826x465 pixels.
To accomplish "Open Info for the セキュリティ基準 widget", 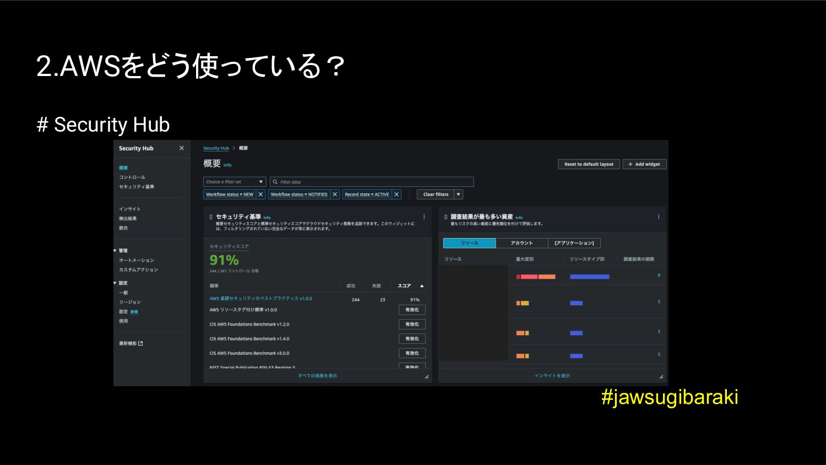I will [x=267, y=218].
